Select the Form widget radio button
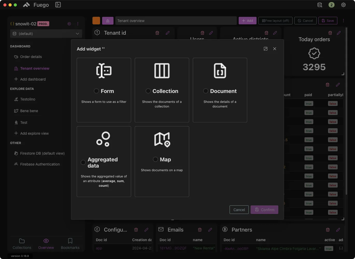Screen dimensions: 355x259 click(96, 91)
